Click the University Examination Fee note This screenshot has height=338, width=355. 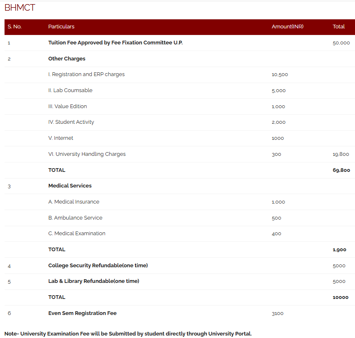(128, 333)
